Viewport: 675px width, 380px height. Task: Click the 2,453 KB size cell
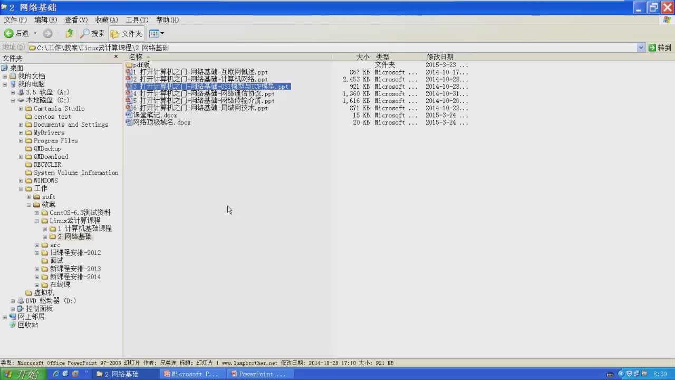[356, 79]
